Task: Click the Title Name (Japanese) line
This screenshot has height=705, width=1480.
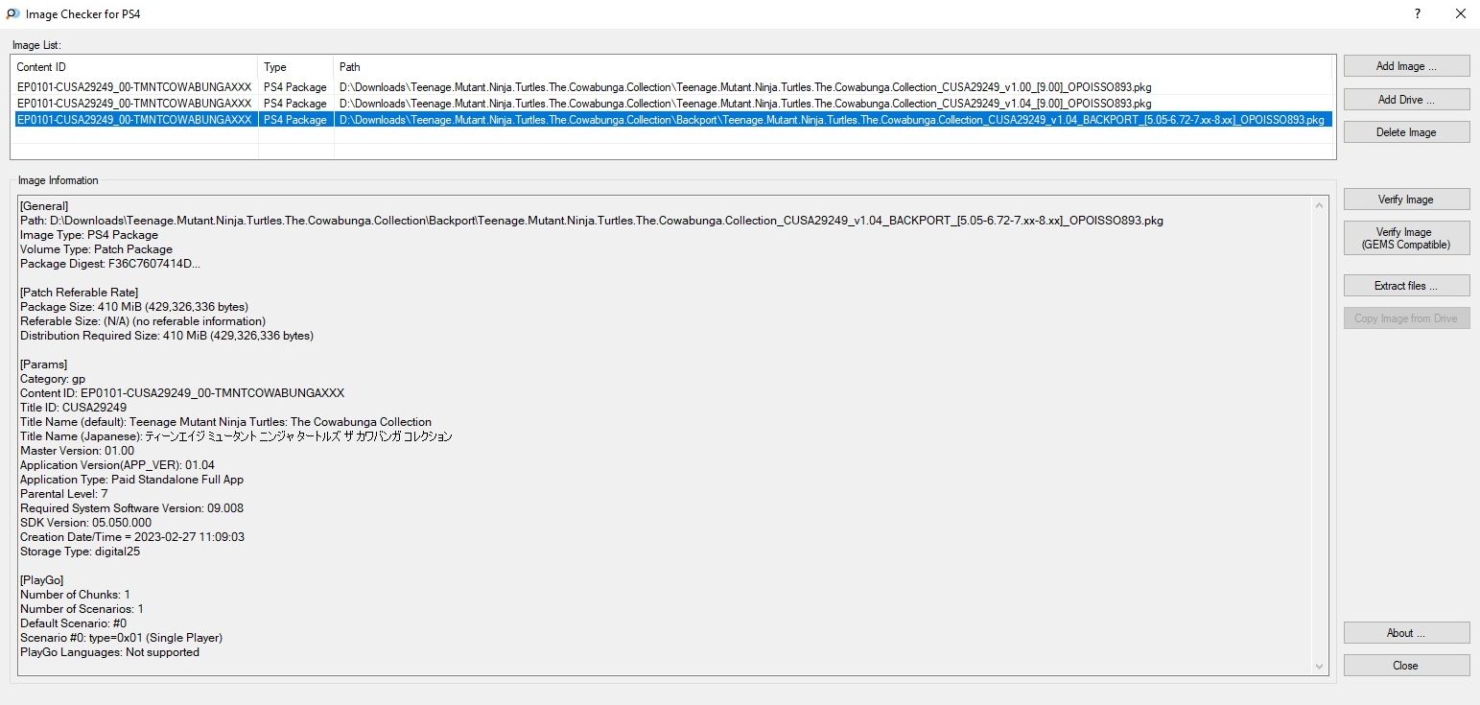Action: 236,435
